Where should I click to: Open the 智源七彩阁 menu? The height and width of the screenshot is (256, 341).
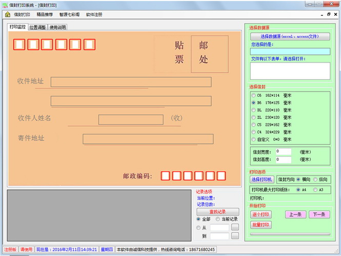tap(69, 14)
